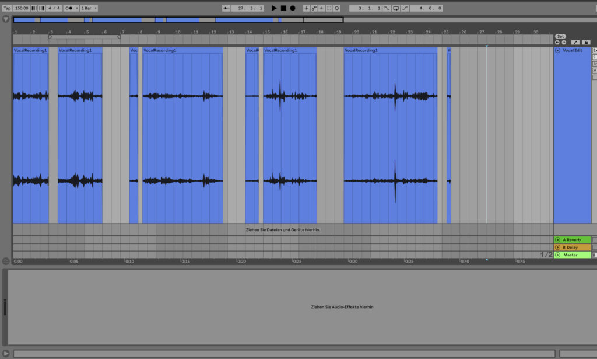Click the Stop button

283,8
